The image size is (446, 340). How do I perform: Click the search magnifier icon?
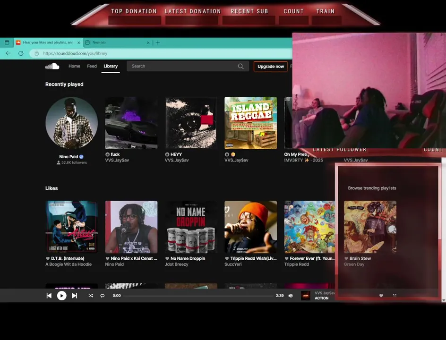(240, 66)
